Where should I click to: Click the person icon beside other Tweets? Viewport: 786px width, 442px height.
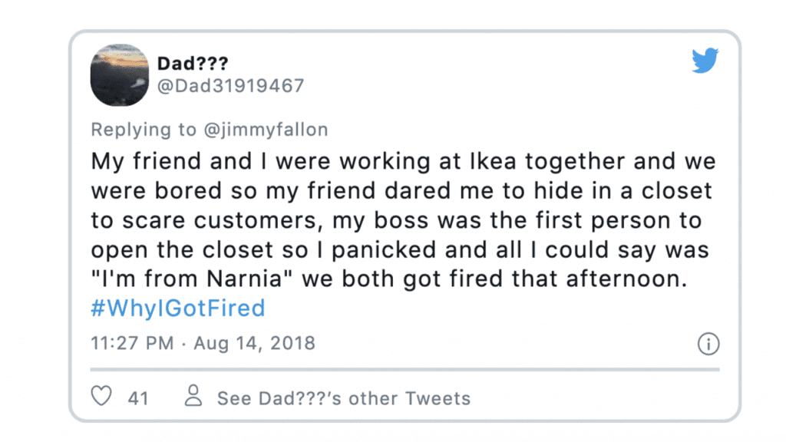pos(194,397)
